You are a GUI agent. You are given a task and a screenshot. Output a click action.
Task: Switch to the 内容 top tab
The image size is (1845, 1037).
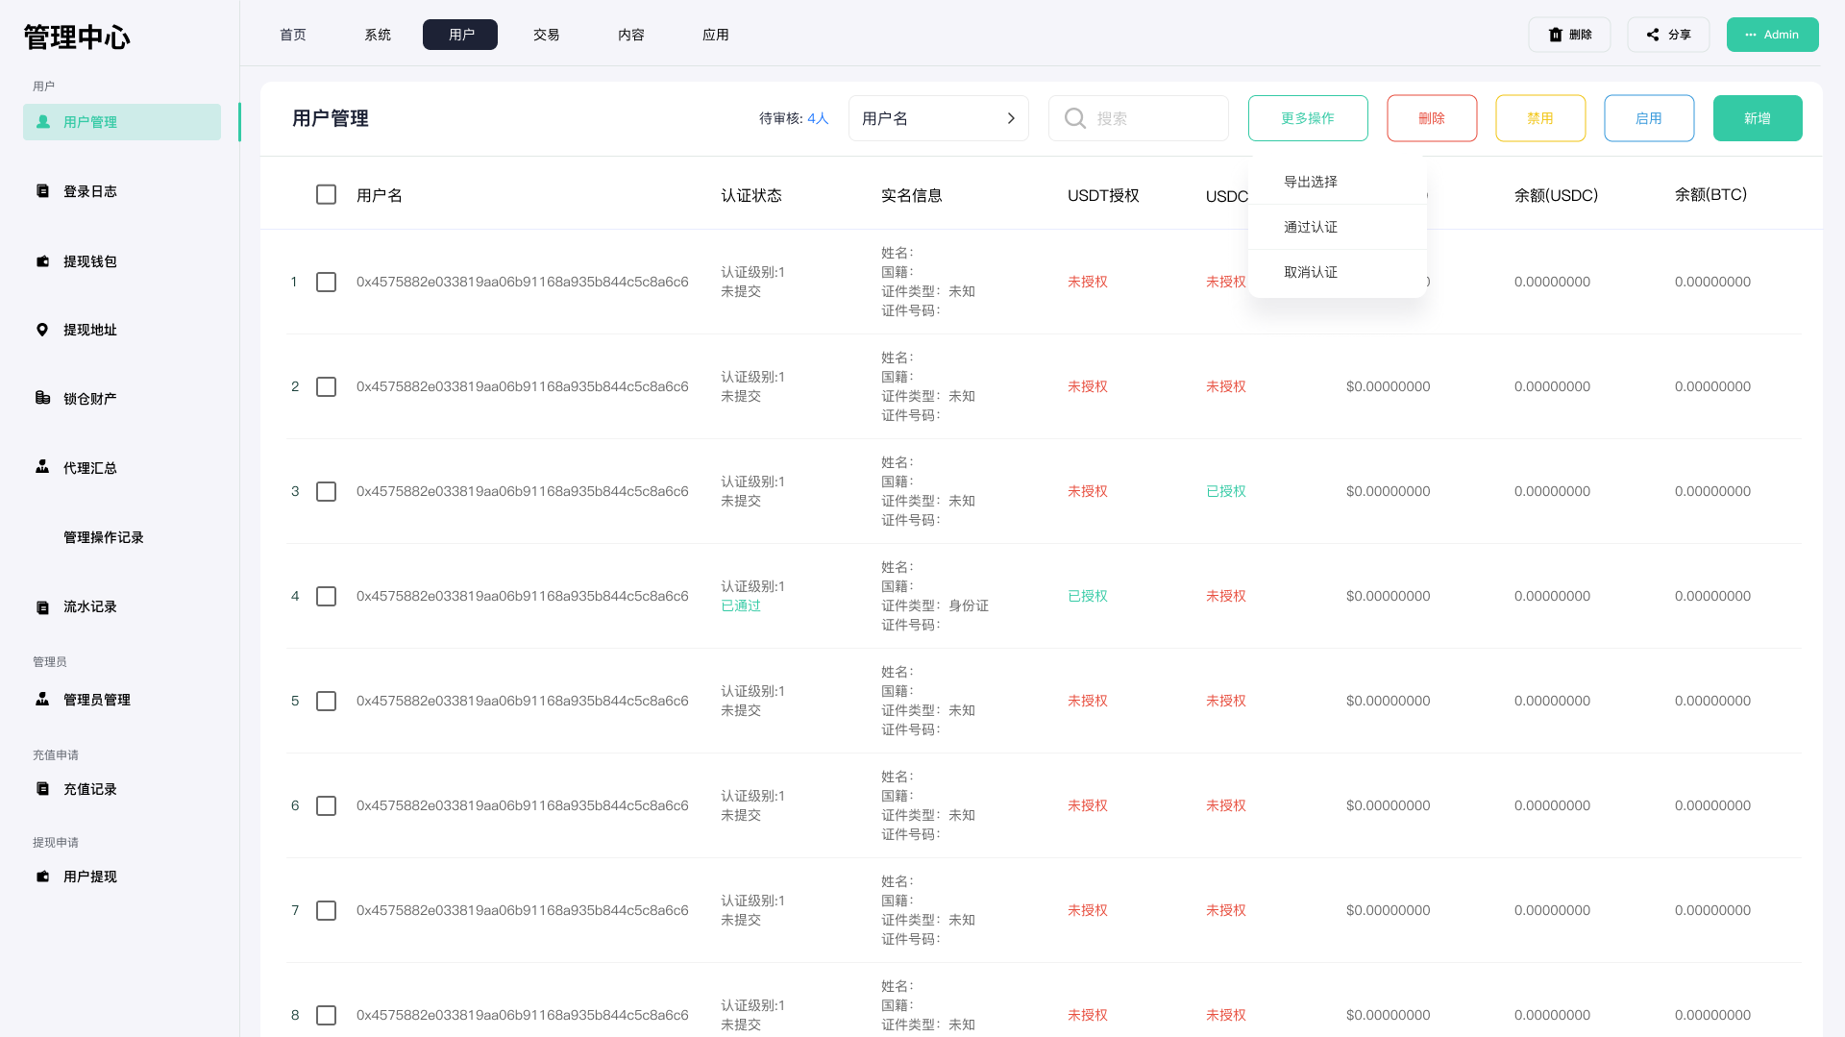click(x=631, y=35)
